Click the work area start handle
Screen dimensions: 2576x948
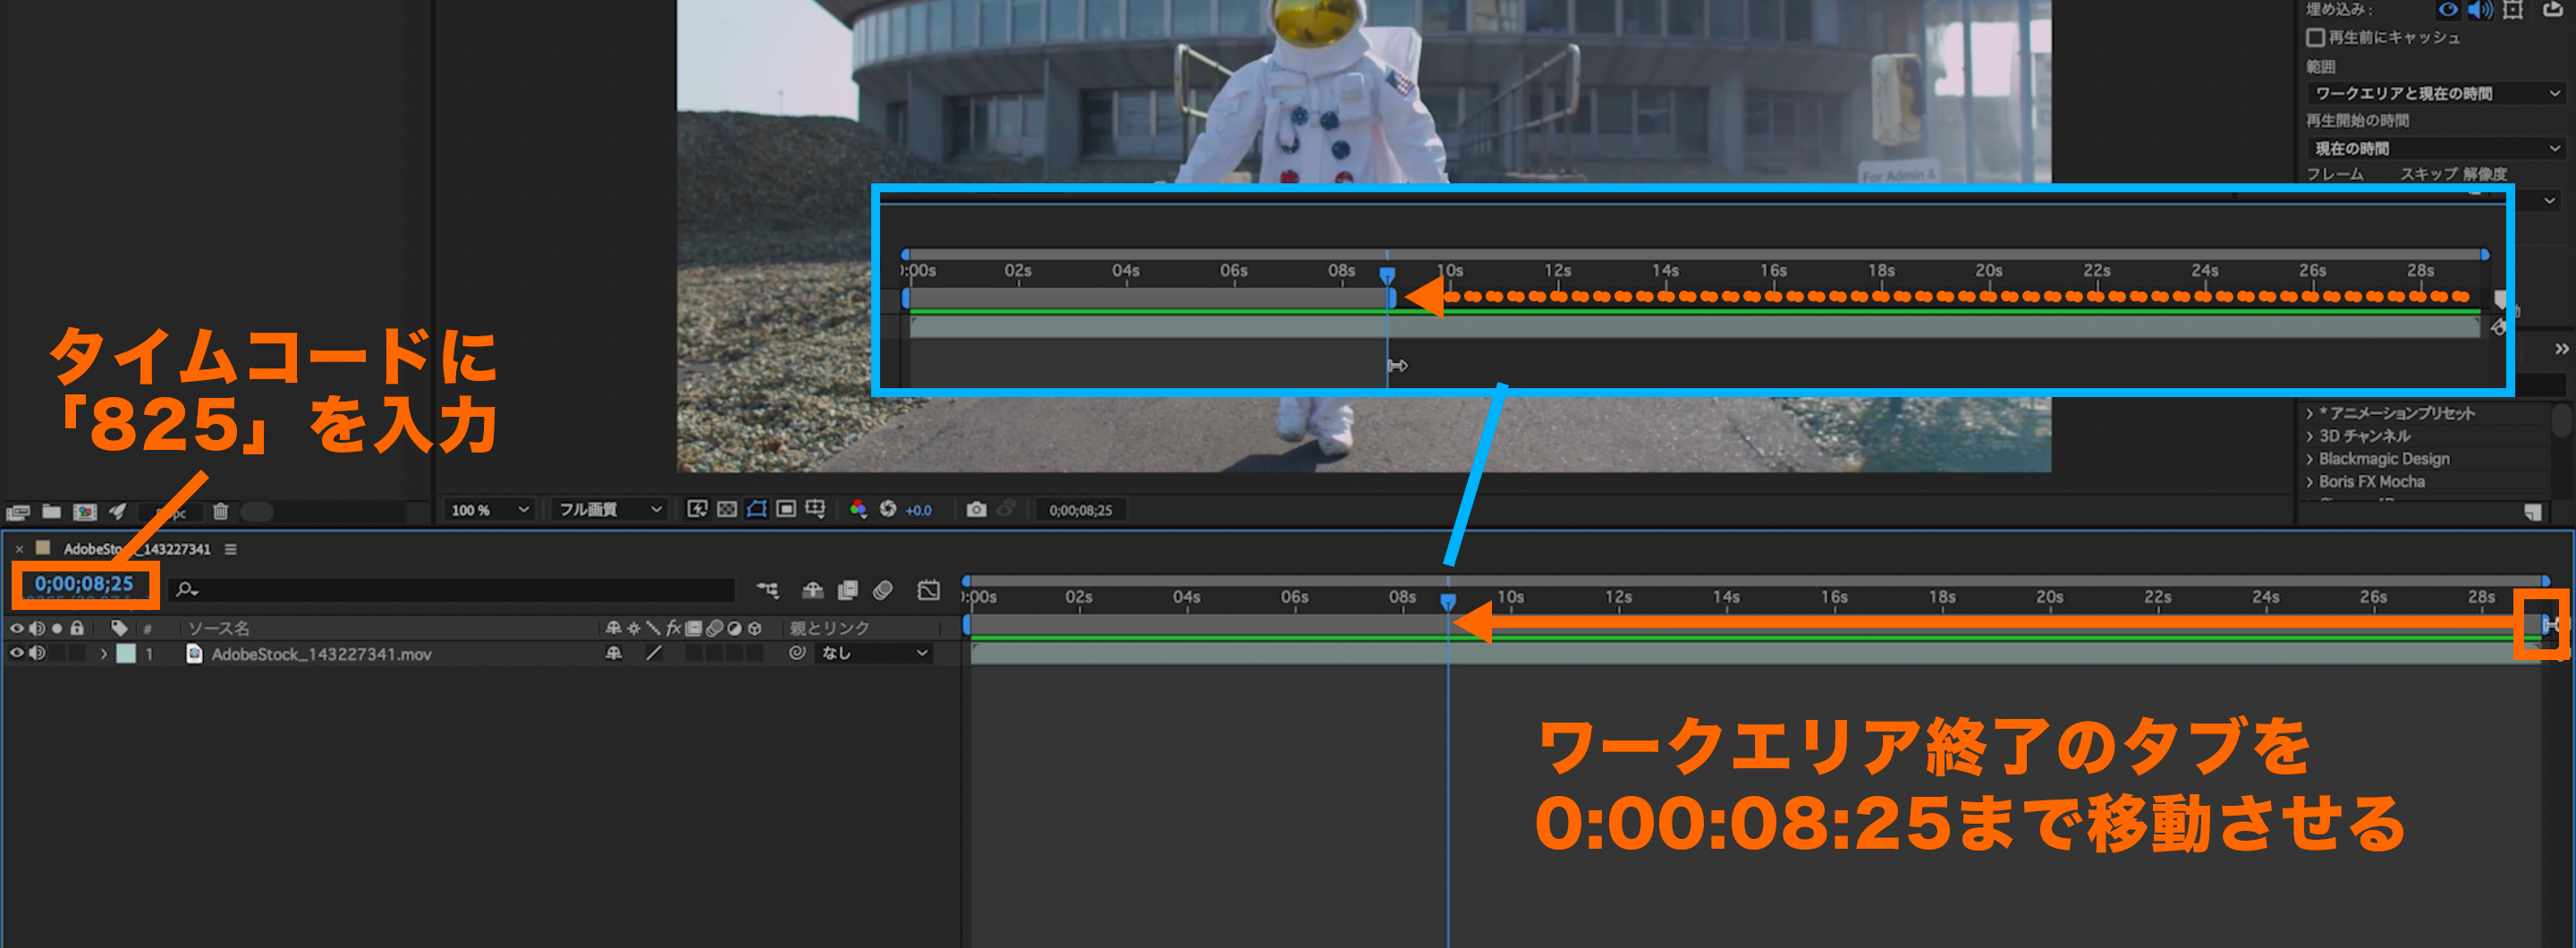coord(967,625)
